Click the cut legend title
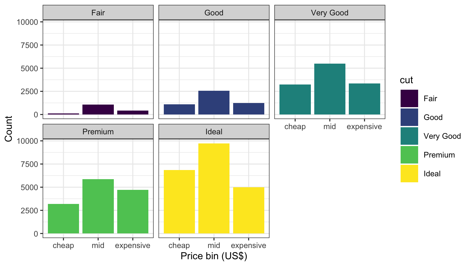471x266 pixels. 406,80
